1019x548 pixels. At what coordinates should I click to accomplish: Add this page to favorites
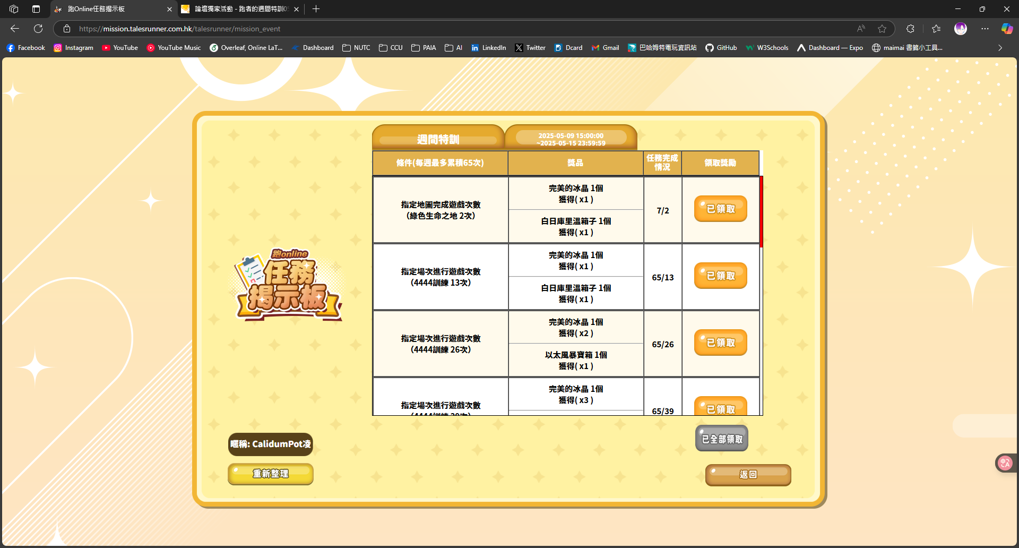click(882, 29)
